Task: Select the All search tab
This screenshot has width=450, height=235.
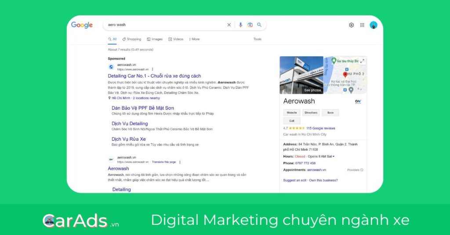Action: [x=112, y=39]
